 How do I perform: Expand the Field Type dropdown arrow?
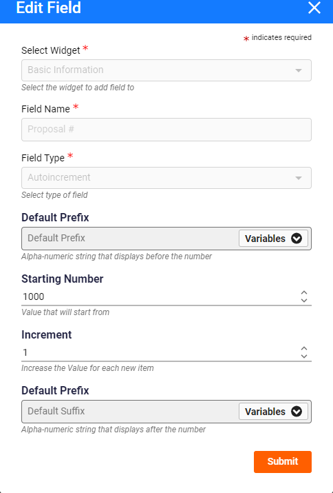(299, 178)
